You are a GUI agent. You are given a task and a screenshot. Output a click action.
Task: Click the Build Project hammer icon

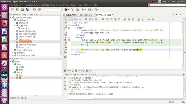click(72, 10)
